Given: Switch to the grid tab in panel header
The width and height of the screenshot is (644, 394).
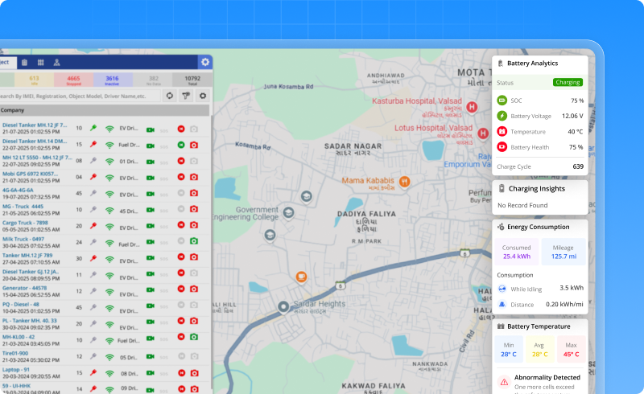Looking at the screenshot, I should pos(40,62).
